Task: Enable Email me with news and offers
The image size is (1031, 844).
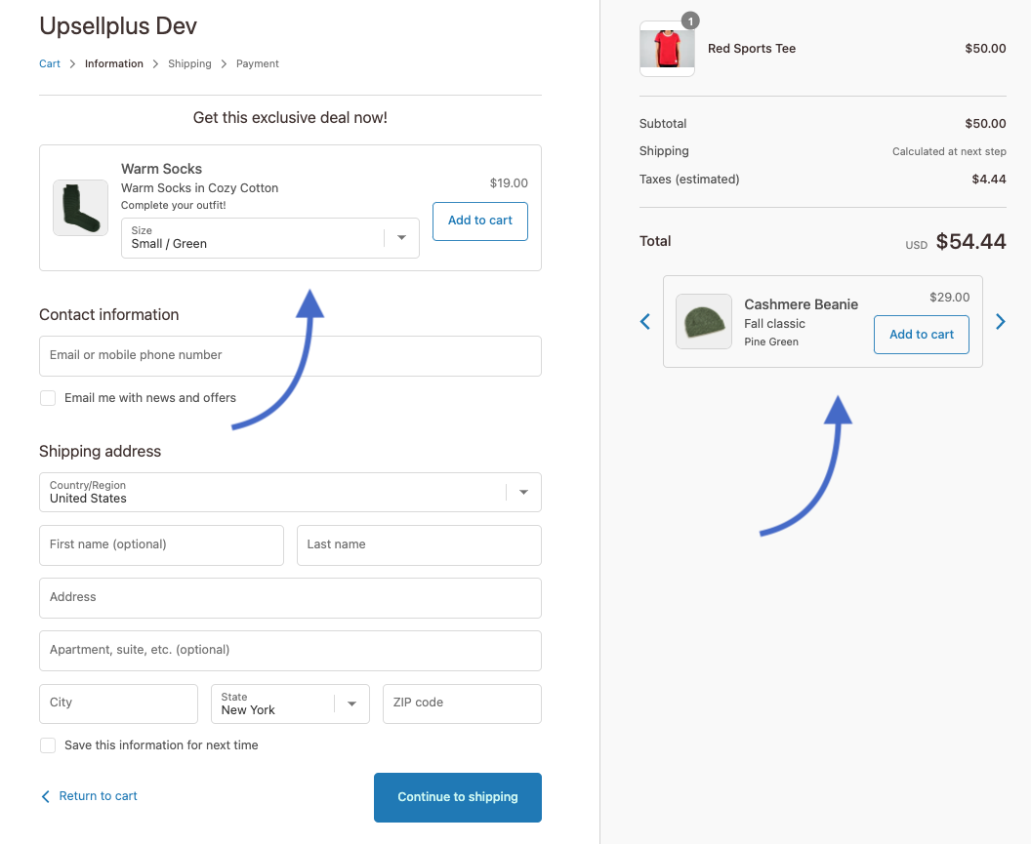Action: tap(48, 398)
